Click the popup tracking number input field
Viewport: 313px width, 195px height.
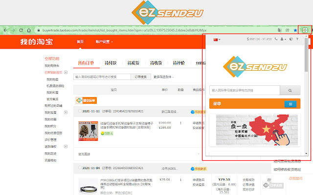(245, 90)
